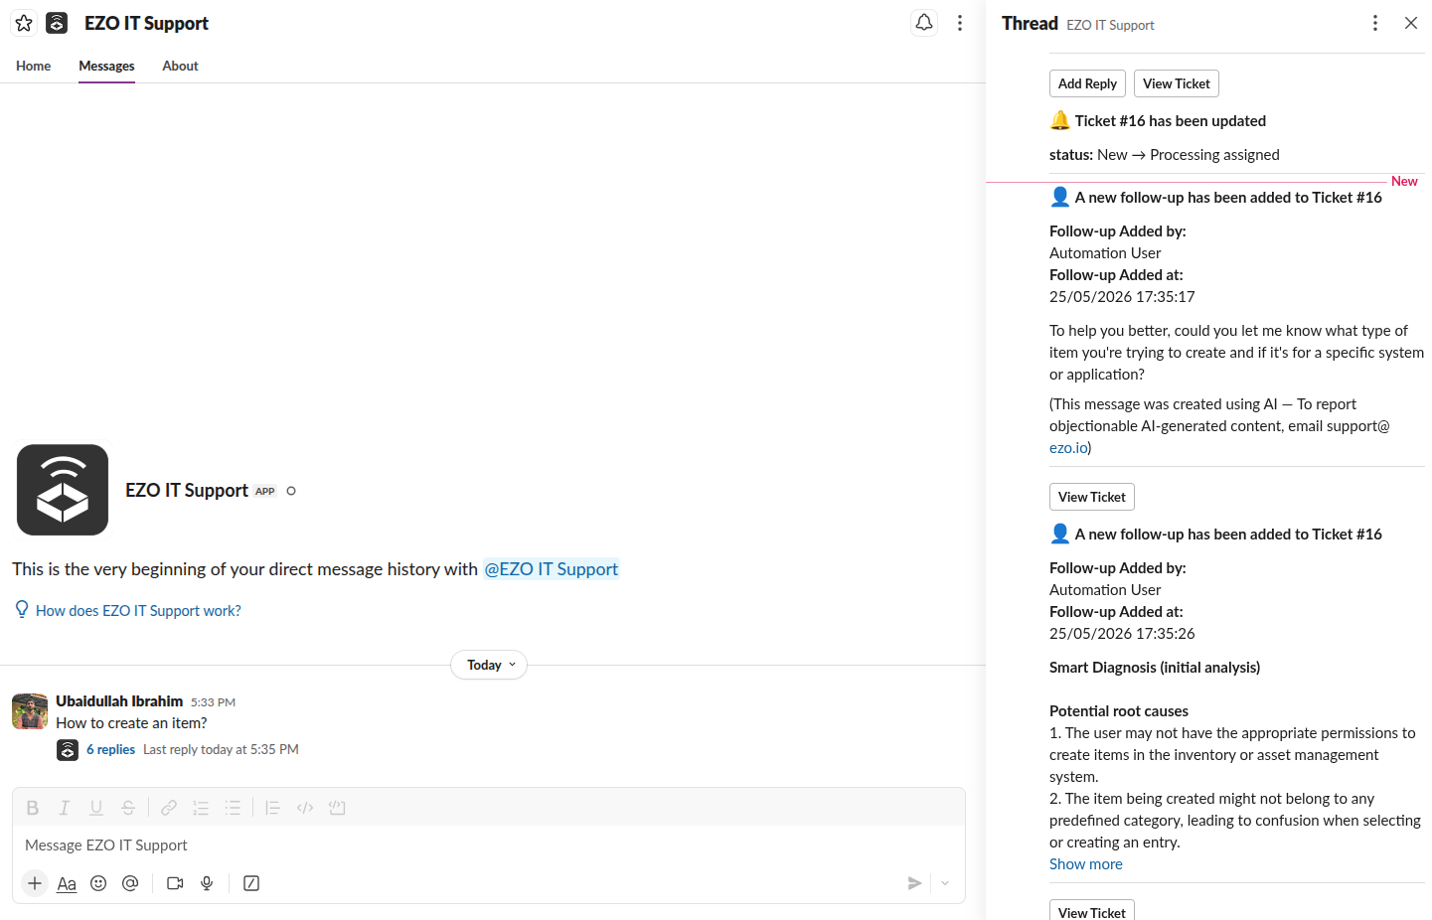The image size is (1432, 920).
Task: Hide formatting with the Aa button
Action: (x=67, y=883)
